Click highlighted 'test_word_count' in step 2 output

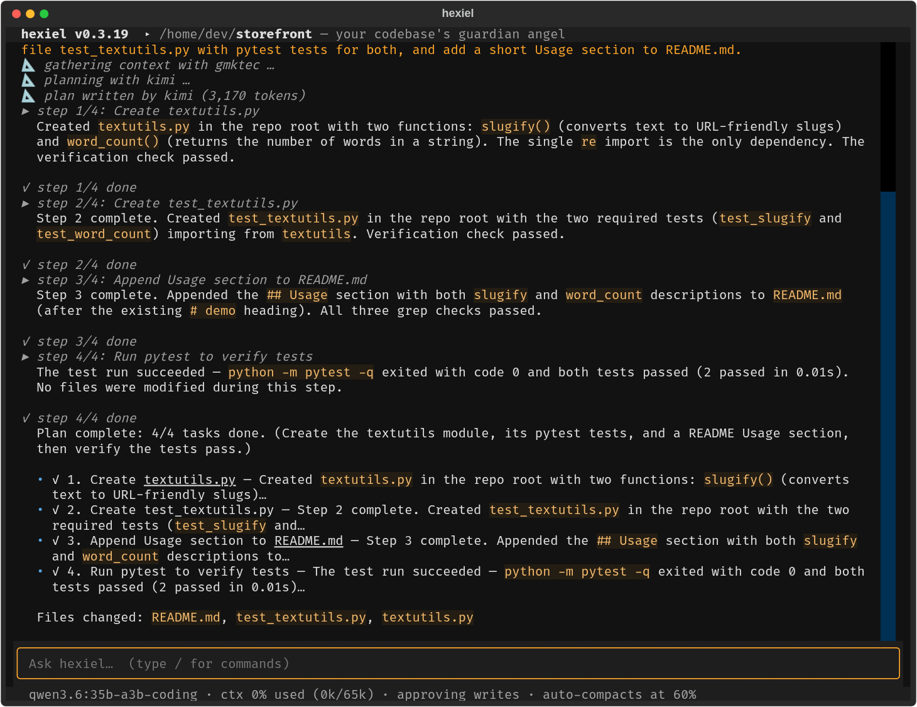[x=94, y=234]
